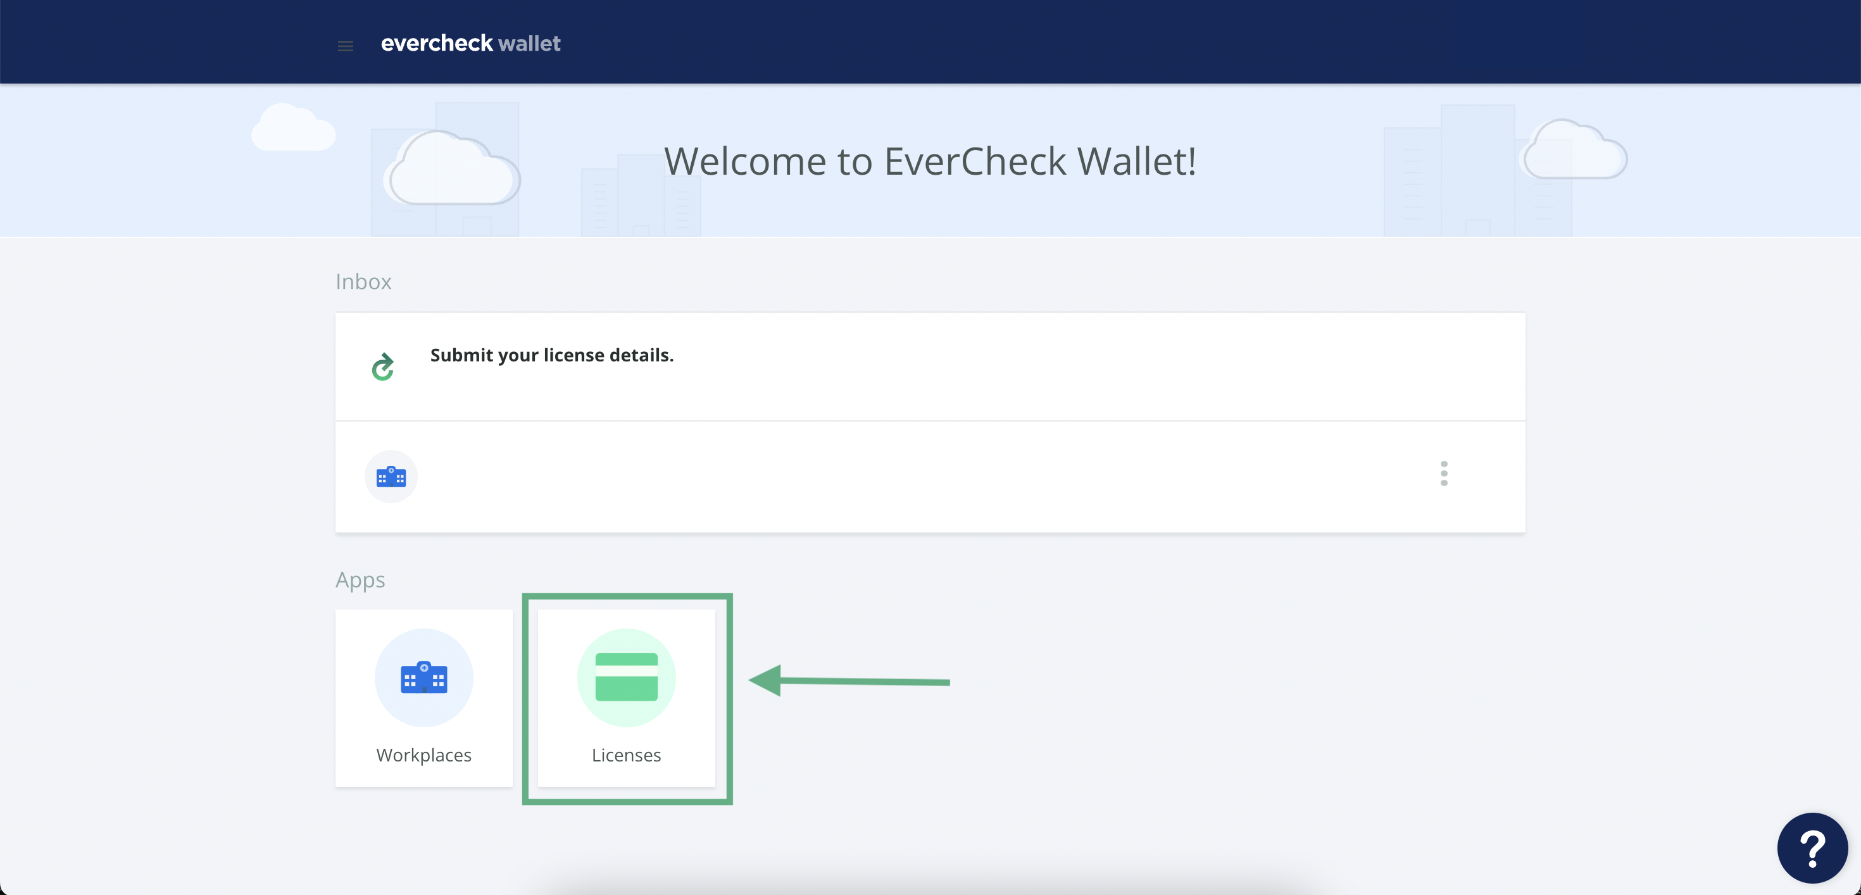Click the Workplaces label text

[423, 754]
